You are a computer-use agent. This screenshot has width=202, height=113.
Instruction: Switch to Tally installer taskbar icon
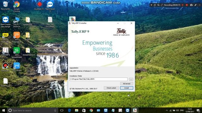click(135, 110)
